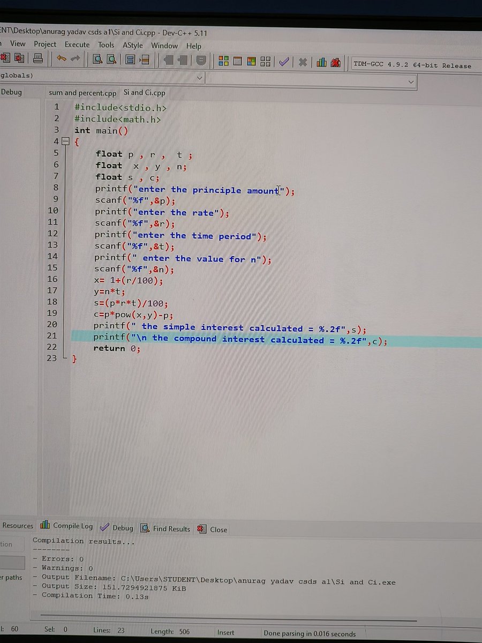Click the Goto Line toolbar icon

[144, 59]
